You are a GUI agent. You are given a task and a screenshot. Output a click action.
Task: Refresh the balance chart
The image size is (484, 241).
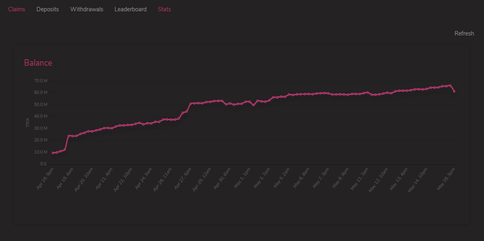coord(464,33)
